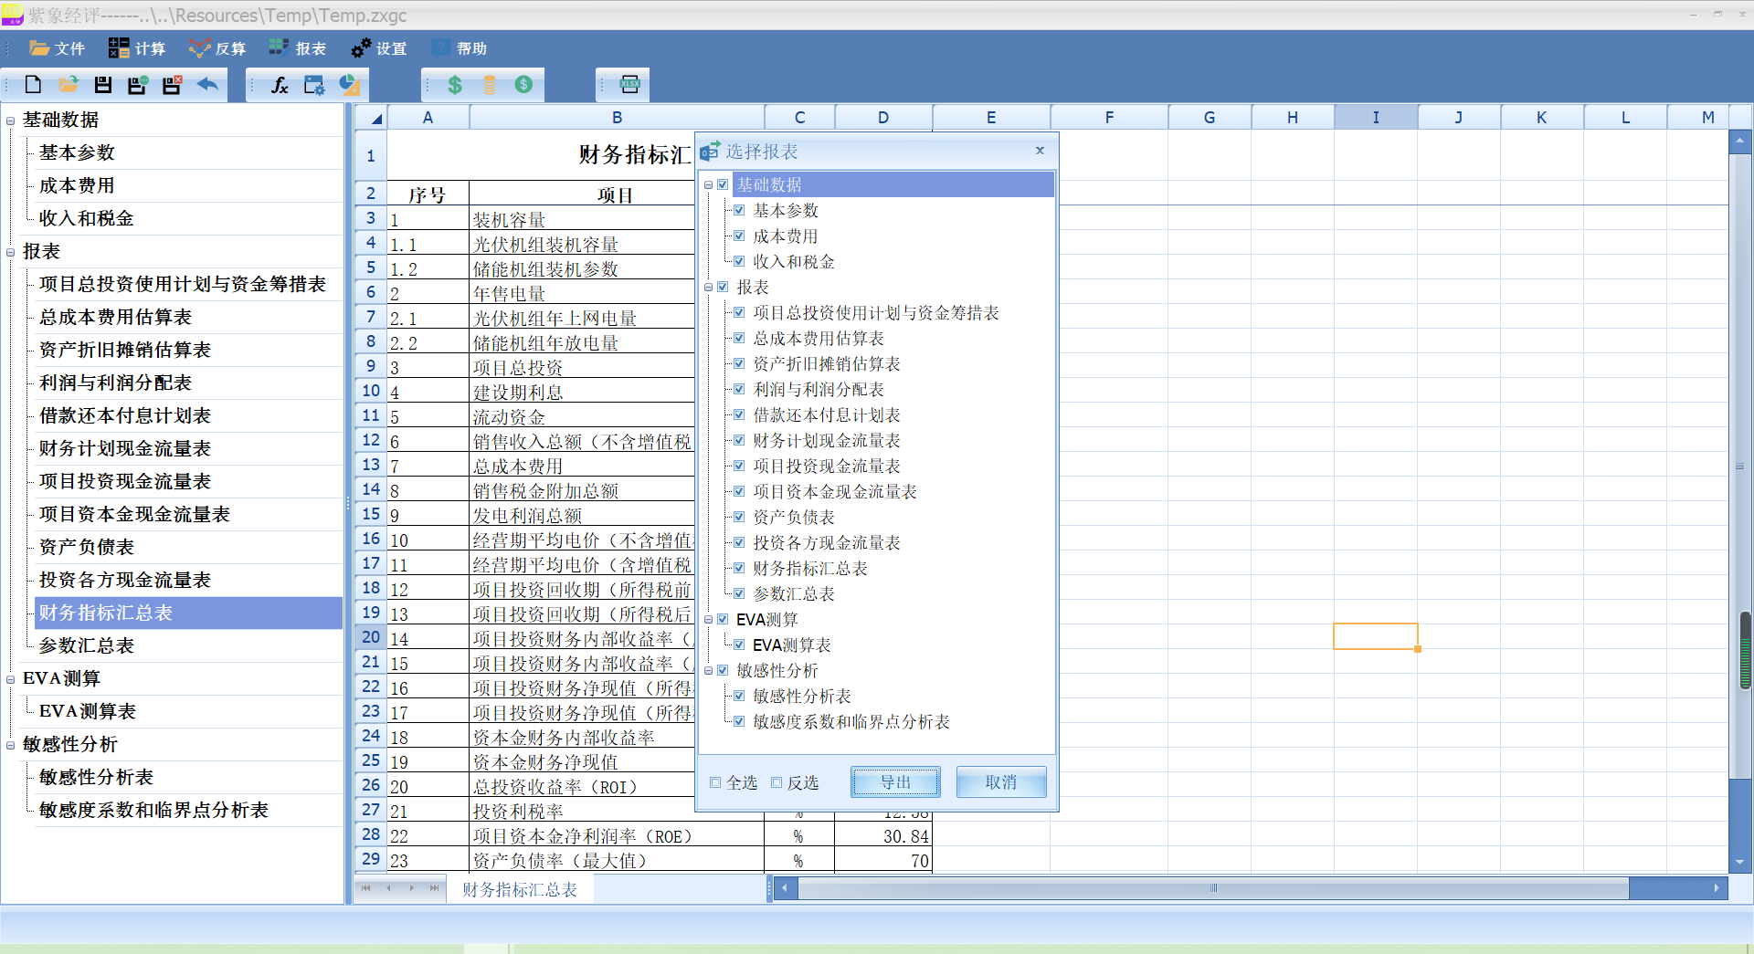Click the vertical scrollbar up arrow
This screenshot has width=1754, height=954.
pyautogui.click(x=1739, y=141)
